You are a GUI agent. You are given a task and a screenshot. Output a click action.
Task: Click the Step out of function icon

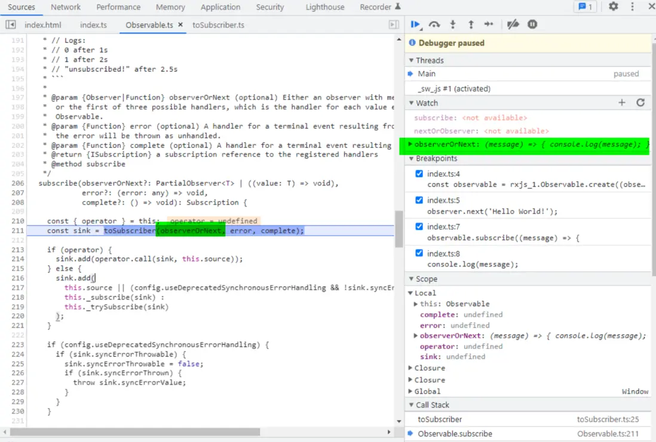click(471, 24)
